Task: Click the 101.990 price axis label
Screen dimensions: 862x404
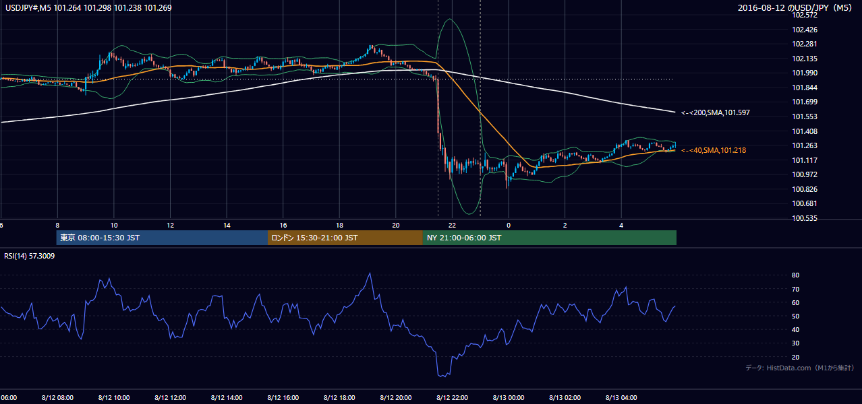Action: tap(805, 73)
